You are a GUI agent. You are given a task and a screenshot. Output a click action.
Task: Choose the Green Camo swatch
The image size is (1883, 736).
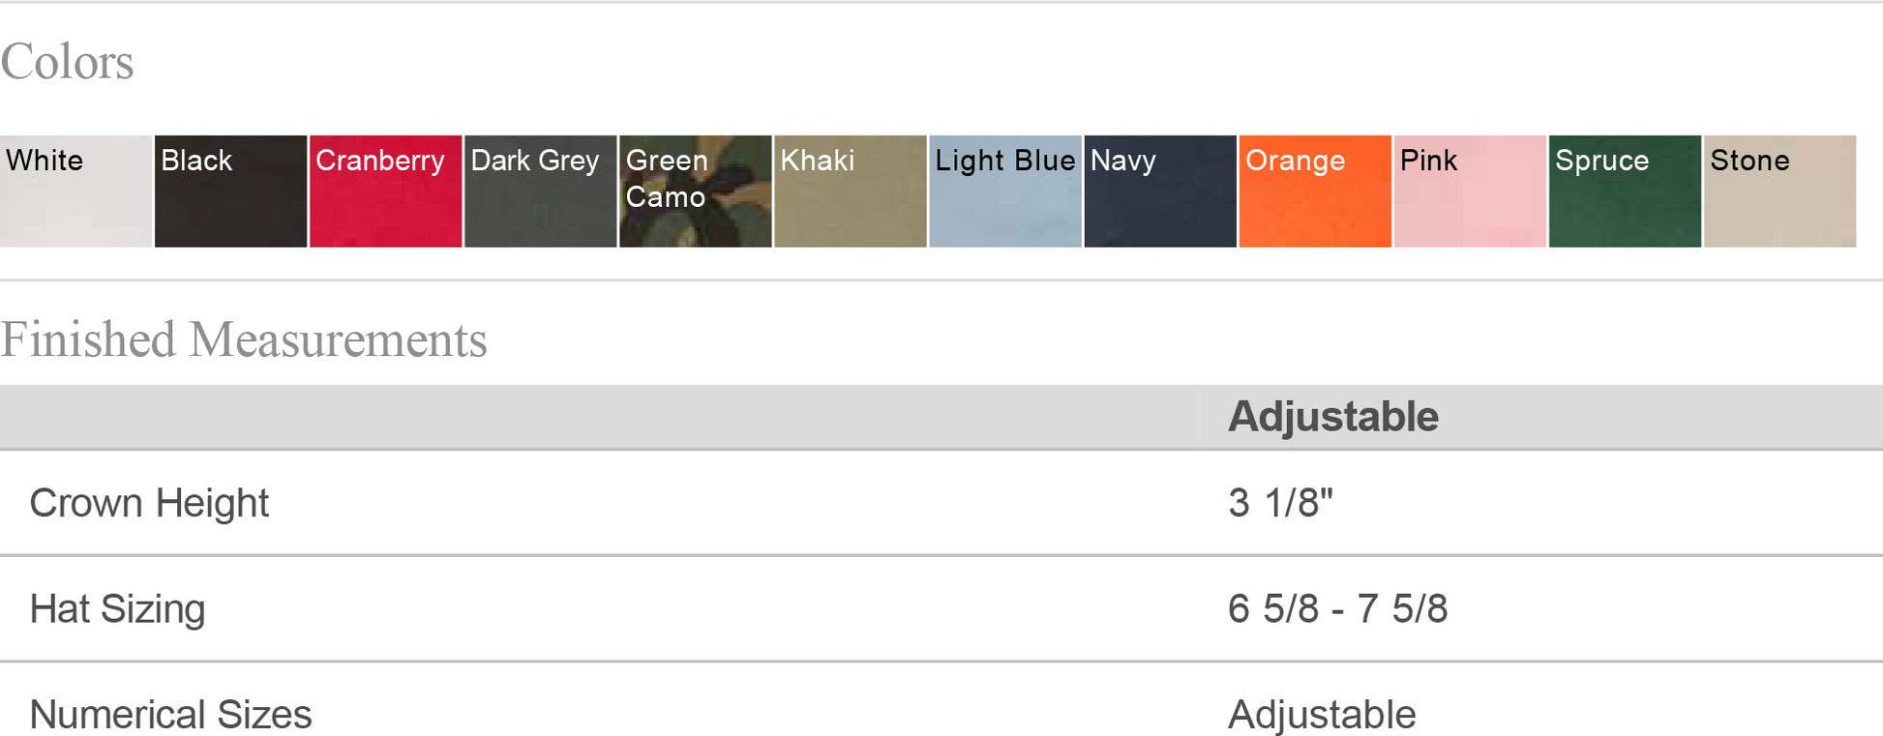(695, 191)
